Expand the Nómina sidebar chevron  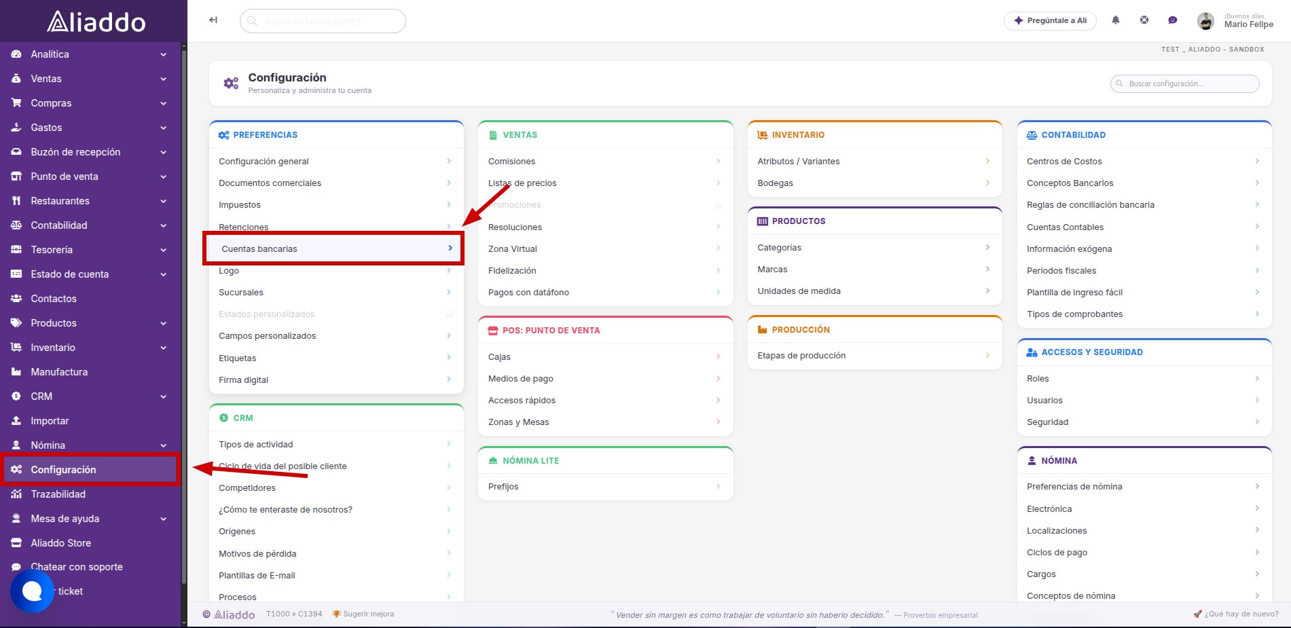click(x=164, y=445)
